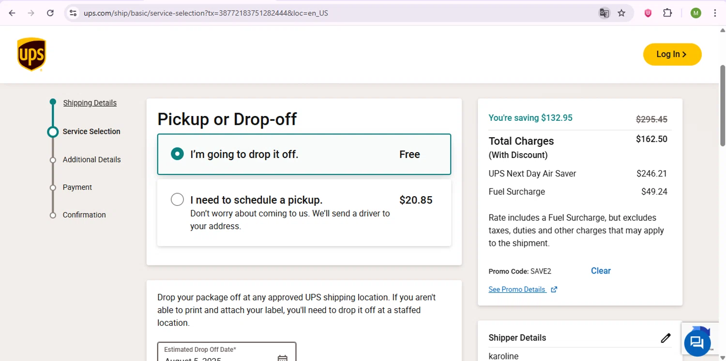The height and width of the screenshot is (361, 726).
Task: Go back using browser back arrow
Action: [x=12, y=13]
